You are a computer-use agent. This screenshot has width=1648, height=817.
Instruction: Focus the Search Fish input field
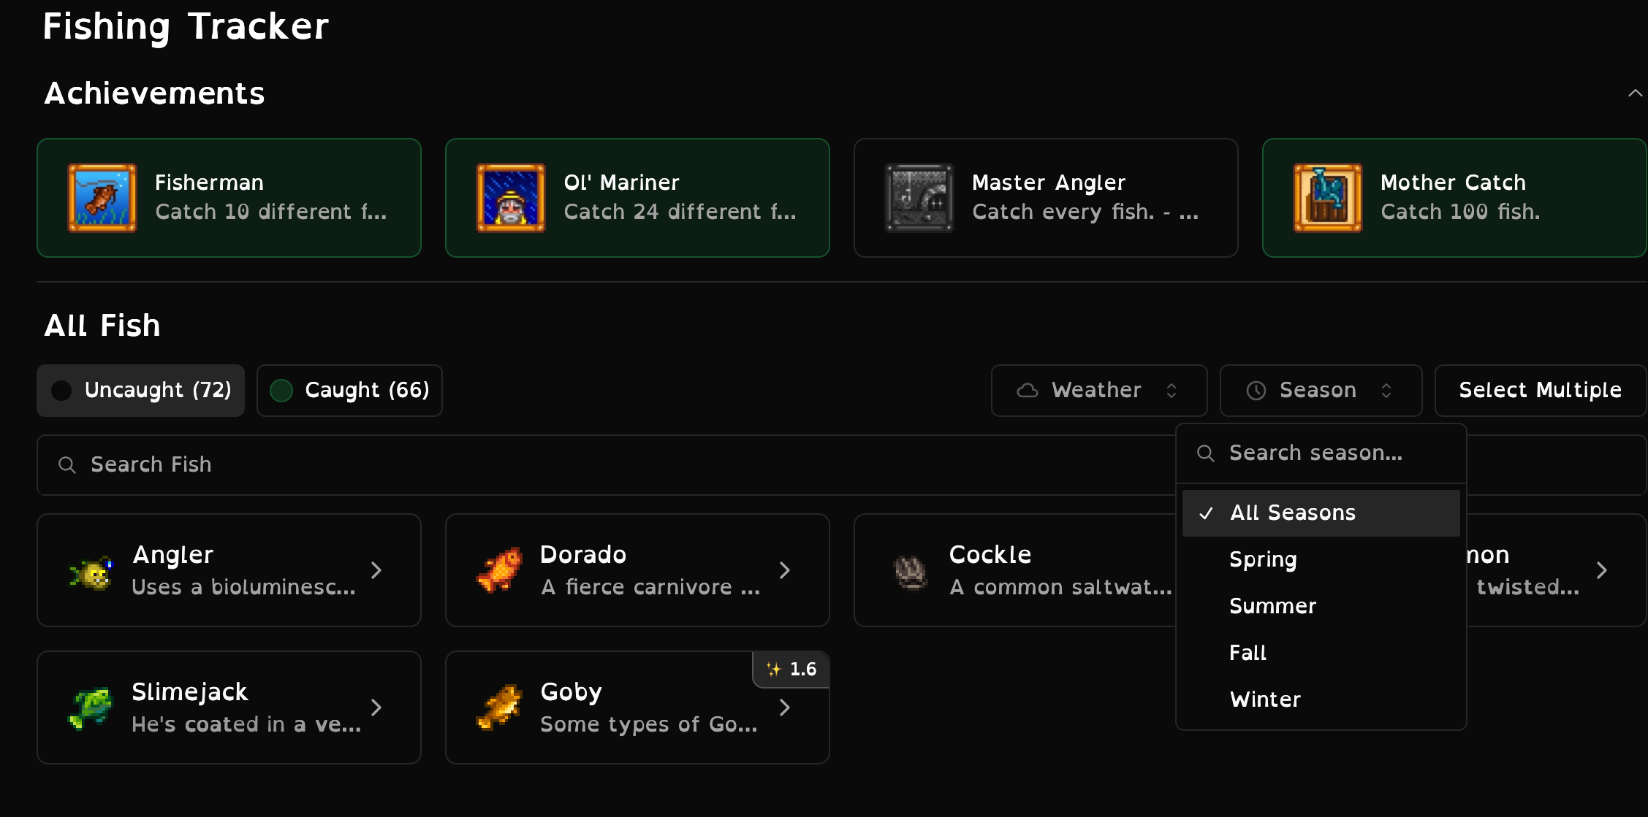[x=607, y=465]
